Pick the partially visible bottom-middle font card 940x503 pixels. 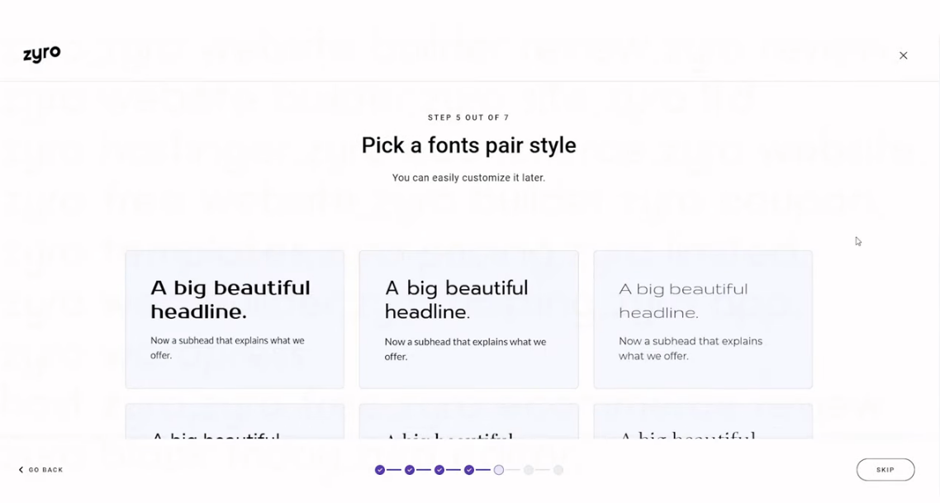pyautogui.click(x=469, y=421)
